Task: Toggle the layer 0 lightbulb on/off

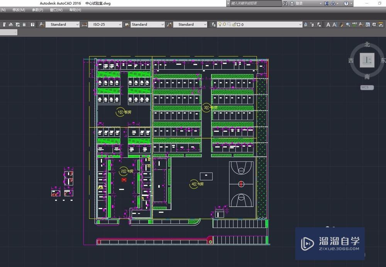Action: pyautogui.click(x=220, y=24)
